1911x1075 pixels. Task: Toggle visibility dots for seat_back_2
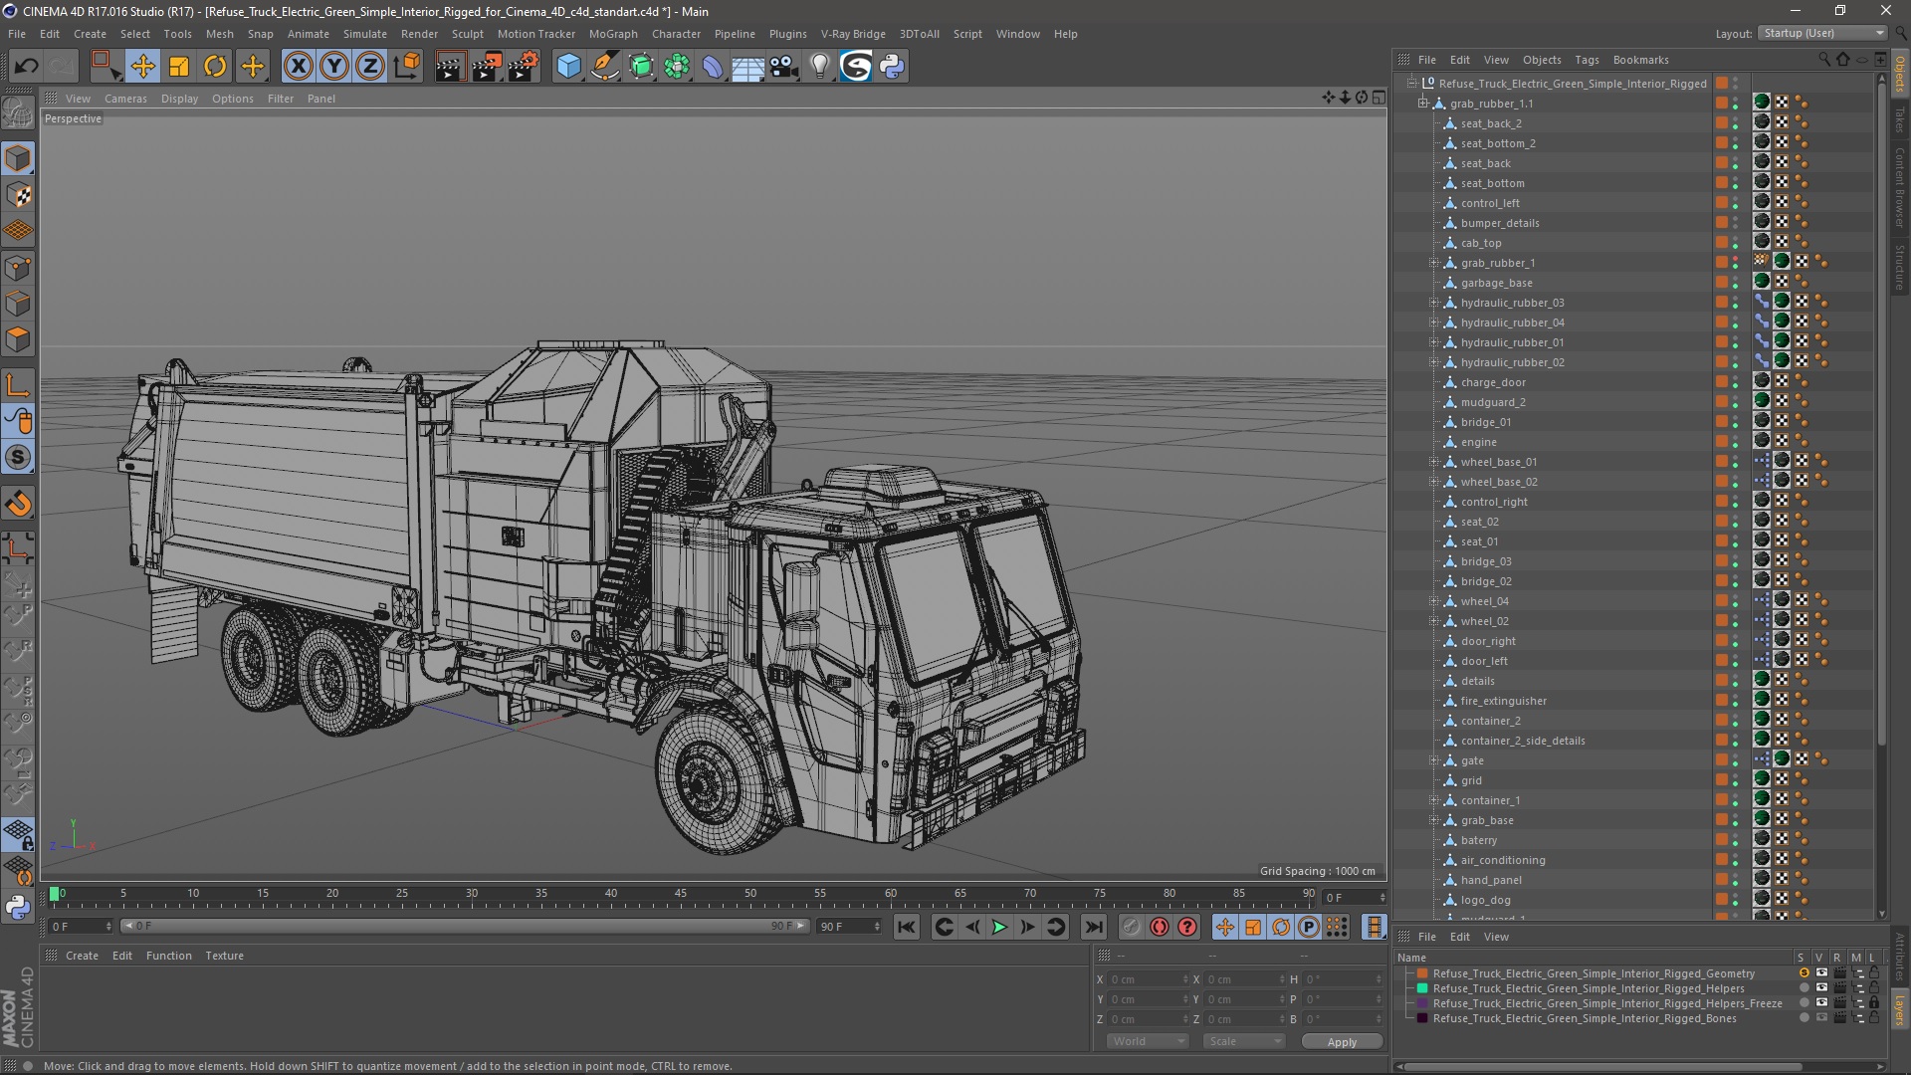point(1736,123)
